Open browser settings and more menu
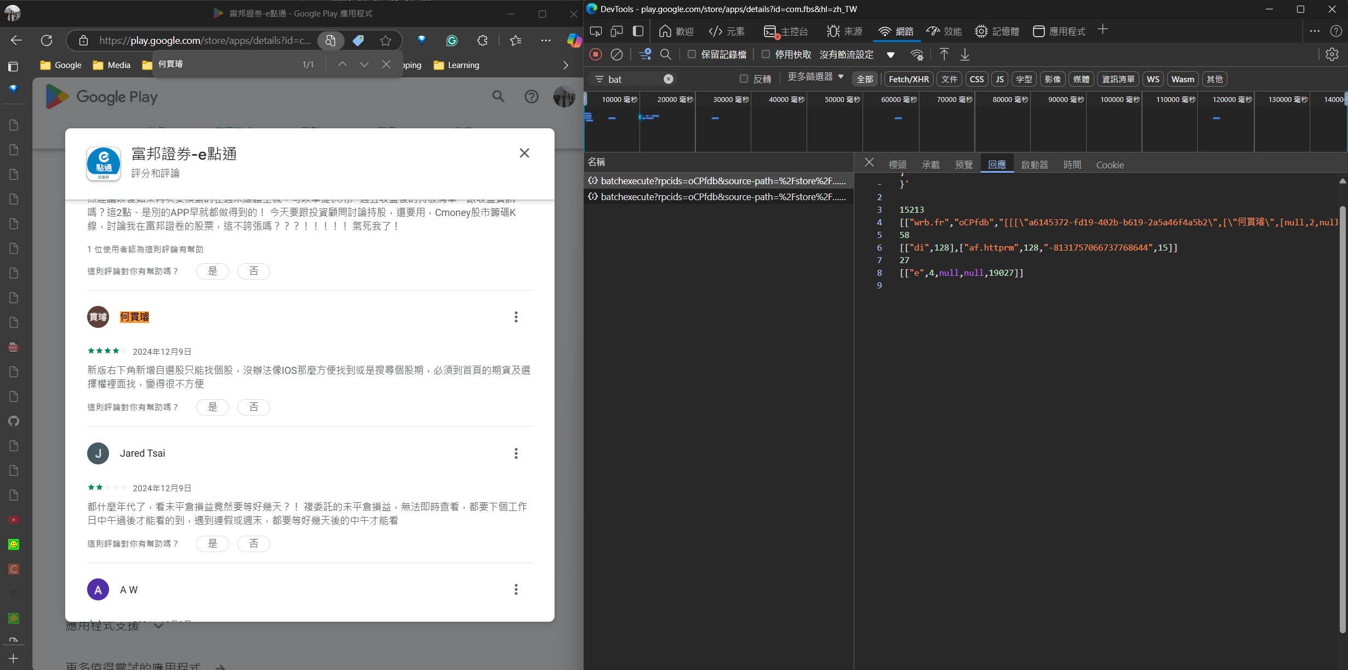The height and width of the screenshot is (670, 1348). point(546,41)
